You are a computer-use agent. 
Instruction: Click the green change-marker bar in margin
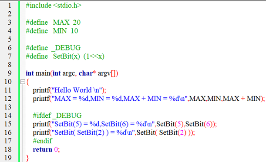[x=19, y=81]
